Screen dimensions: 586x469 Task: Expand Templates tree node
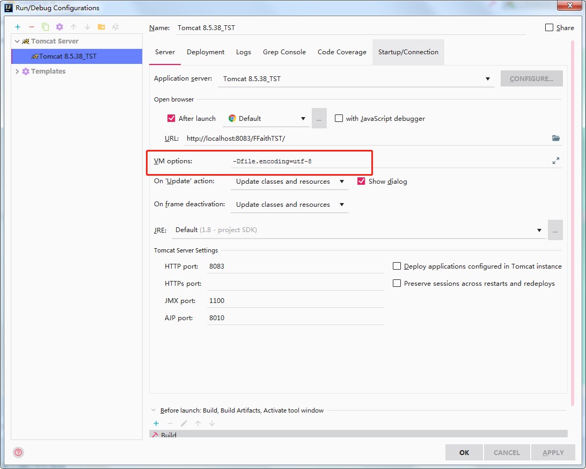[17, 71]
